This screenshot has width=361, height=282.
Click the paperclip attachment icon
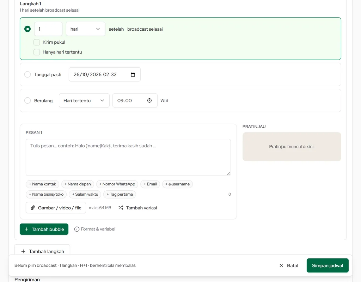pos(33,208)
